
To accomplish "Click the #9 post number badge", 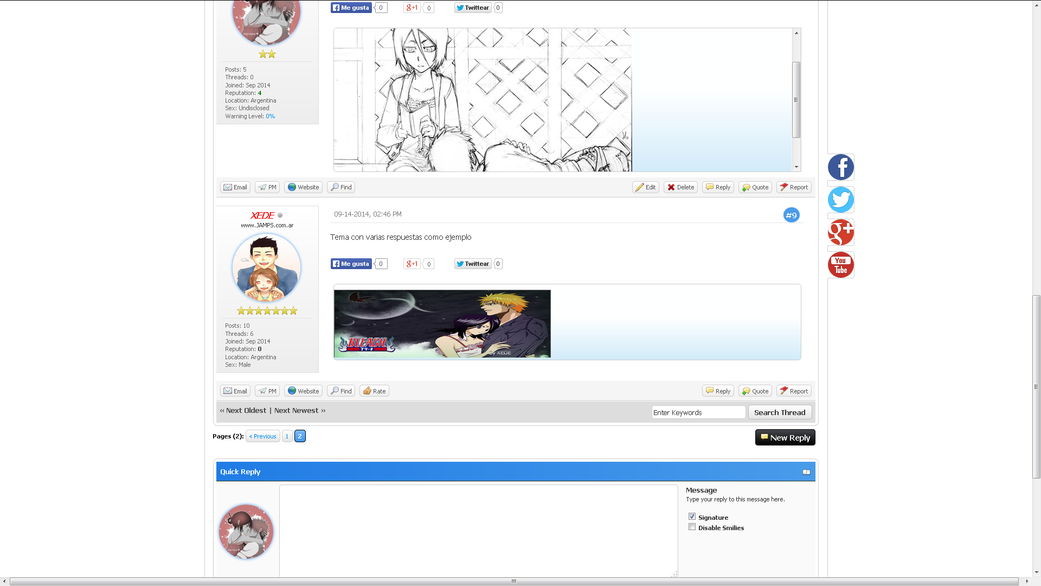I will coord(791,215).
